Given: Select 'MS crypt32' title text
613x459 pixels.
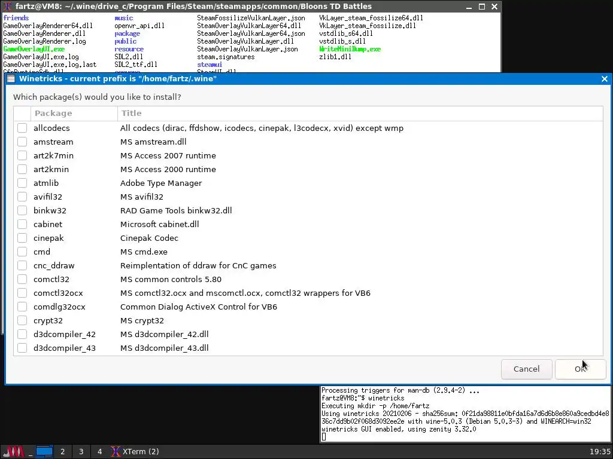Looking at the screenshot, I should pos(142,320).
